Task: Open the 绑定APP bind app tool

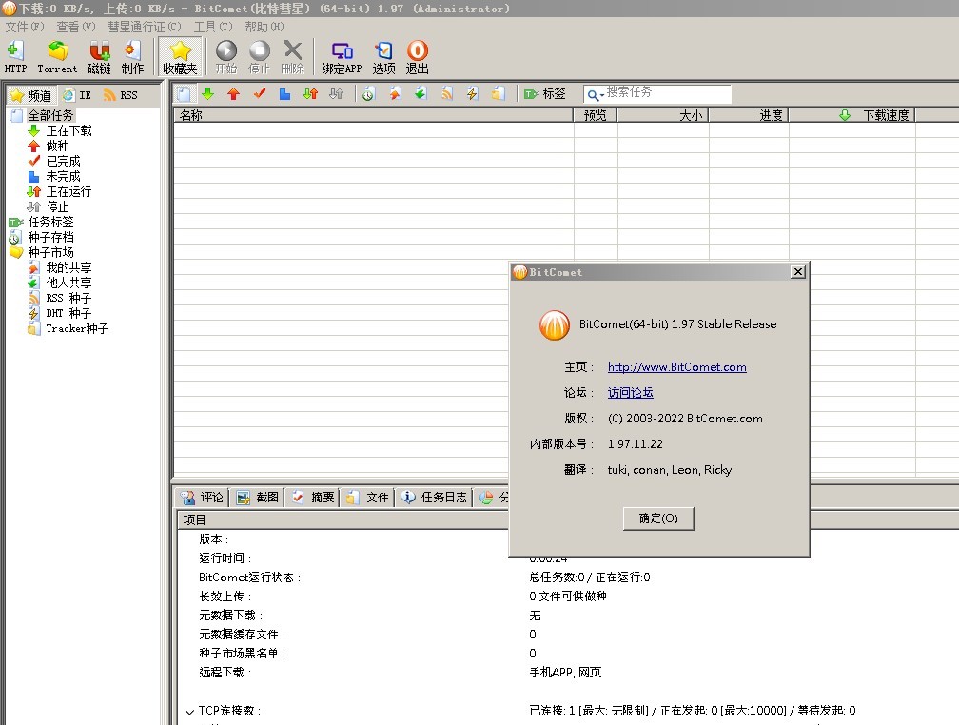Action: pos(342,57)
